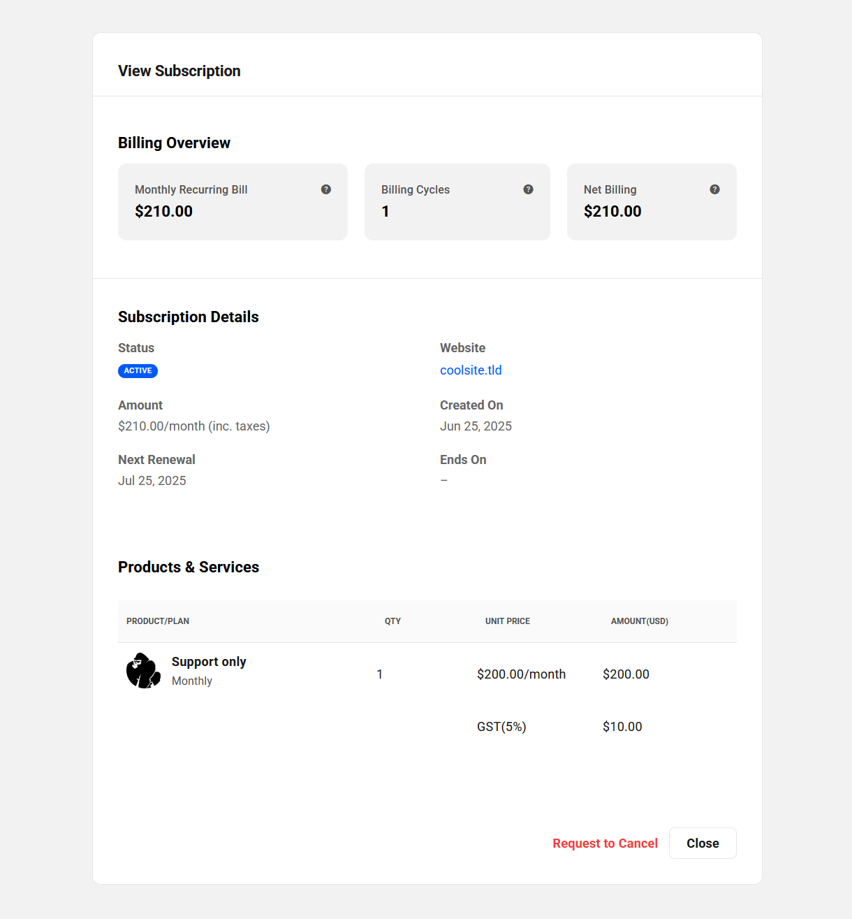Open the coolsite.tld website link

pyautogui.click(x=471, y=370)
